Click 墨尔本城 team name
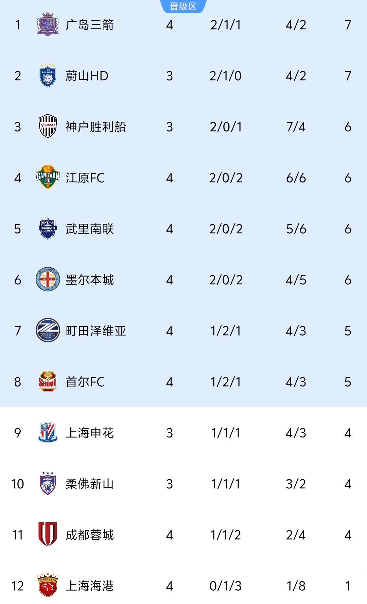Screen dimensions: 367x604 click(x=90, y=280)
